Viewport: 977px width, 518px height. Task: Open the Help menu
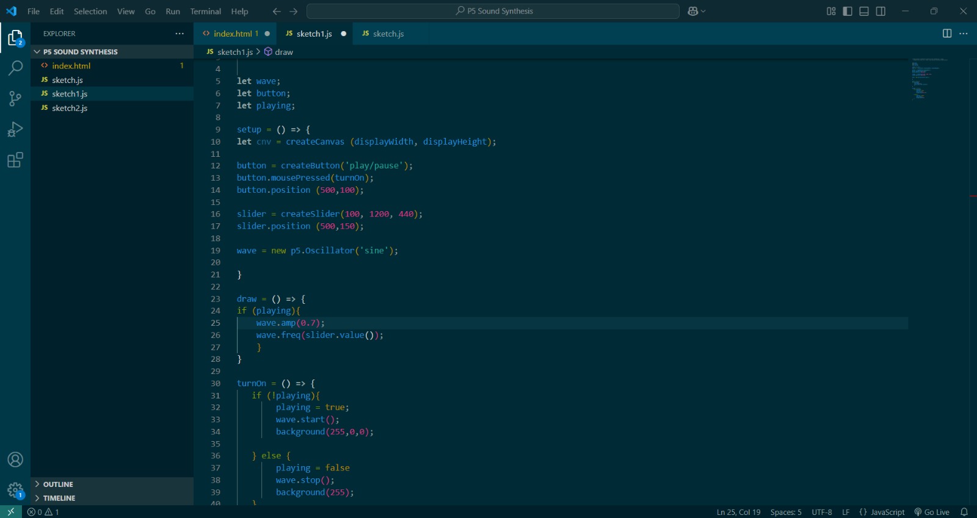pyautogui.click(x=239, y=11)
